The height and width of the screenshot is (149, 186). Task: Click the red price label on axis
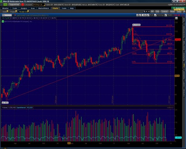(178, 40)
